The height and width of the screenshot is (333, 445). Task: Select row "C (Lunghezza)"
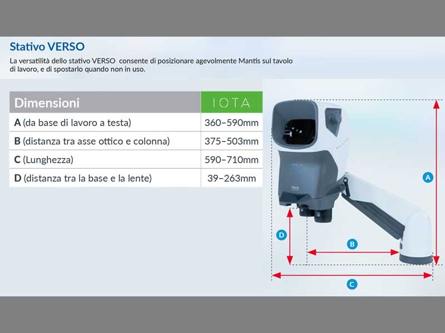pos(136,159)
